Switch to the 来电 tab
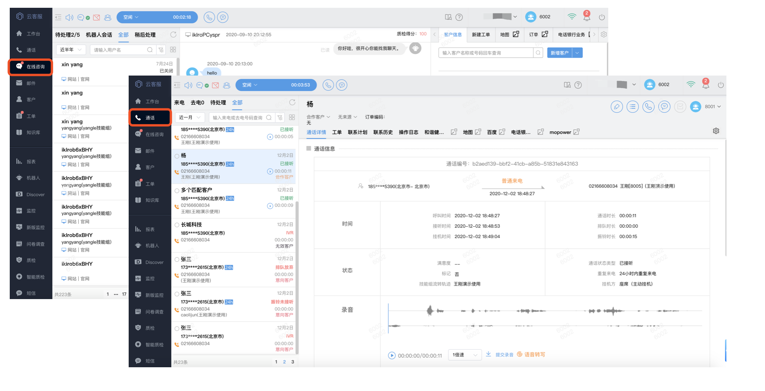This screenshot has width=765, height=391. tap(179, 102)
